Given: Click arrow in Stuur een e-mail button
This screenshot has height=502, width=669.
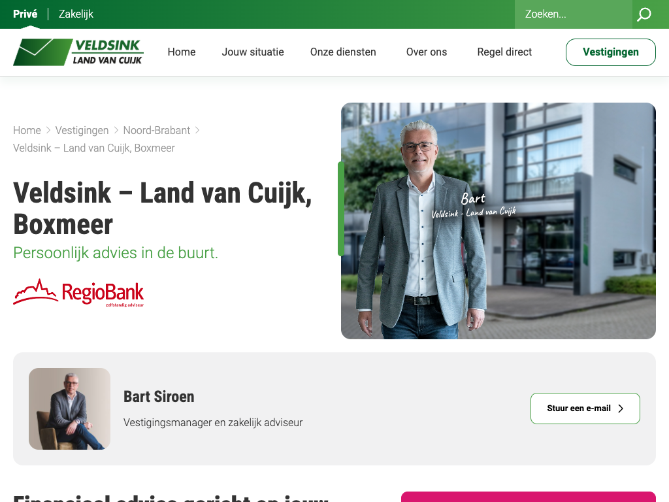Looking at the screenshot, I should [621, 409].
